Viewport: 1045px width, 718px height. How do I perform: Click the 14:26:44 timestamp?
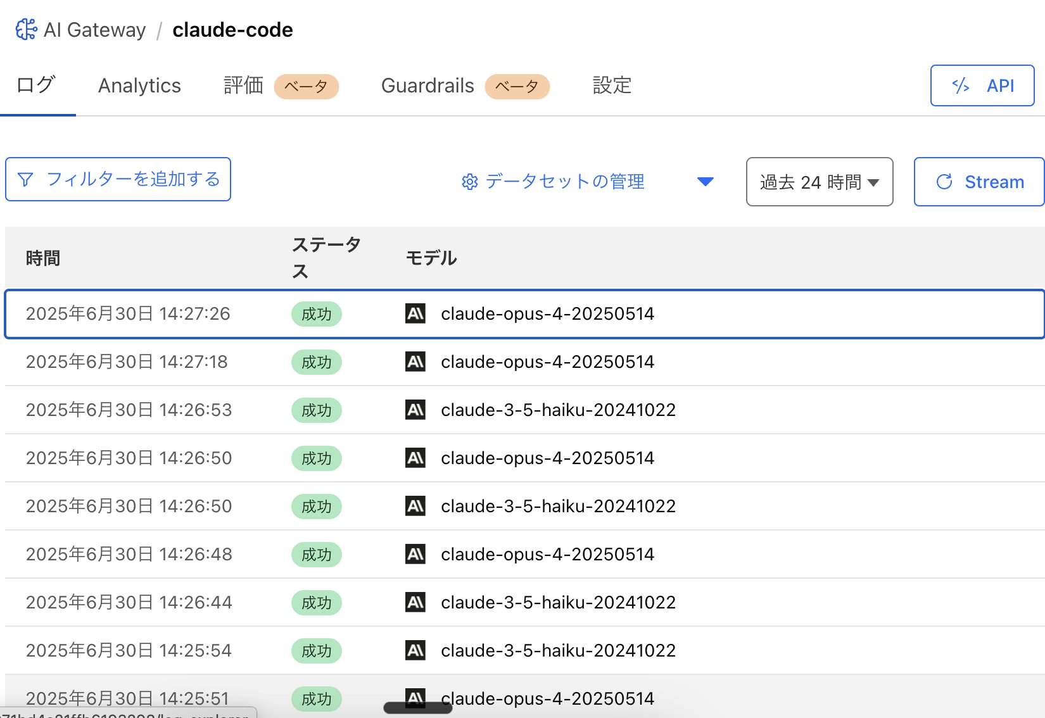pos(129,602)
